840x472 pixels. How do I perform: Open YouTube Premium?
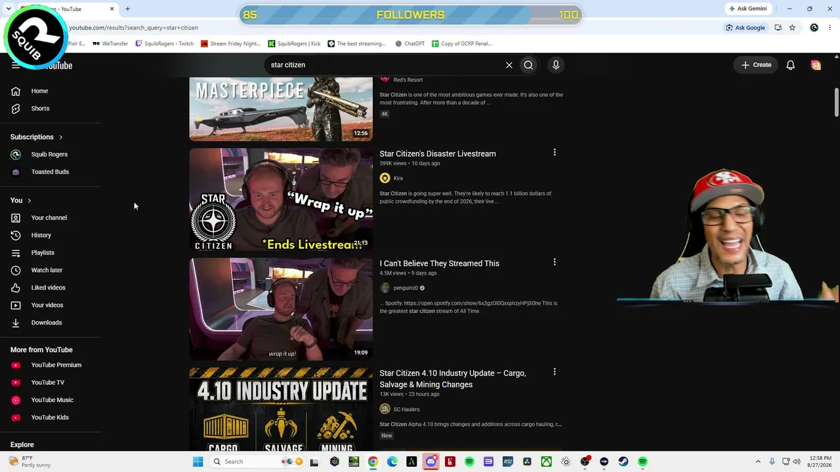click(x=56, y=365)
